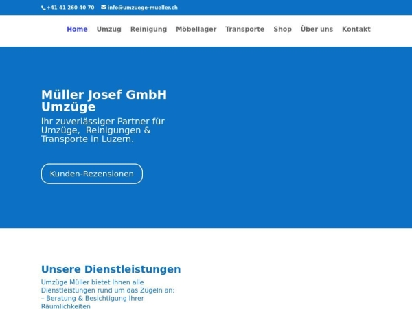Screen dimensions: 412x309
Task: Click the phone handset icon in top bar
Action: point(43,8)
